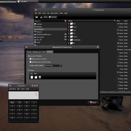Select Win_XP in the Places sidebar
The height and width of the screenshot is (131, 131).
[x=50, y=40]
